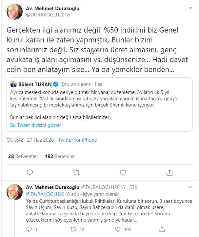Click the Av. Mehmet Durakoğlu name at top
The width and height of the screenshot is (199, 237).
pyautogui.click(x=52, y=8)
